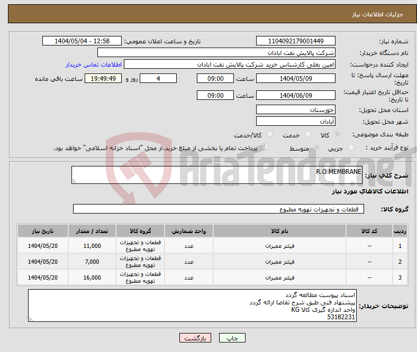Image resolution: width=417 pixels, height=352 pixels.
Task: Click فیلتر ممبران in row 2
Action: [x=279, y=262]
